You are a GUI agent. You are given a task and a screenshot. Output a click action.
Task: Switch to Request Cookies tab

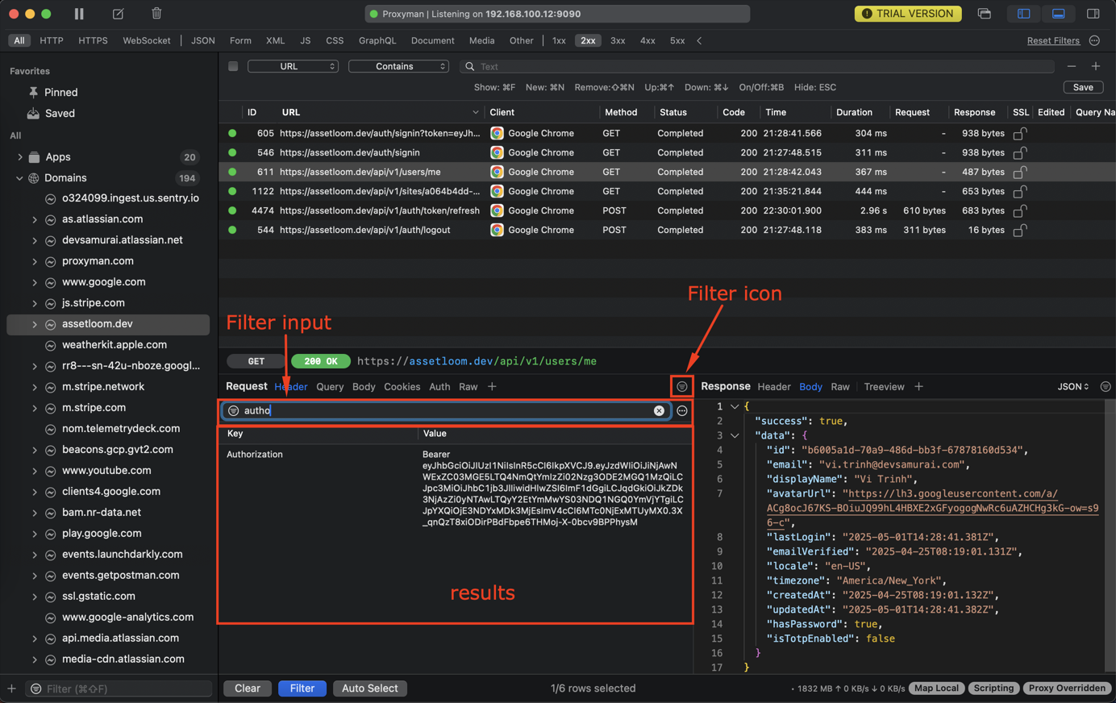(x=402, y=387)
